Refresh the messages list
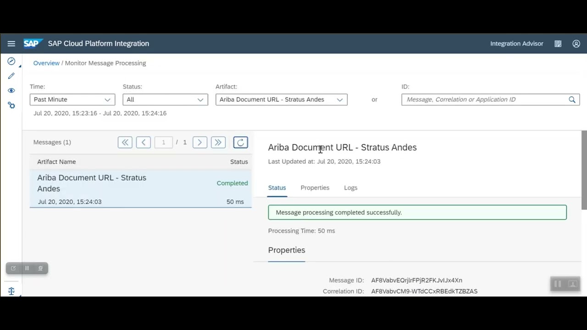 pos(241,143)
